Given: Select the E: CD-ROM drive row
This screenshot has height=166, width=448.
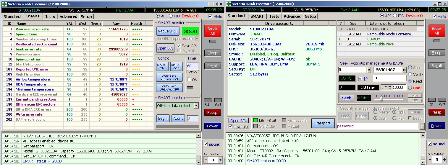Looking at the screenshot, I should (x=381, y=39).
